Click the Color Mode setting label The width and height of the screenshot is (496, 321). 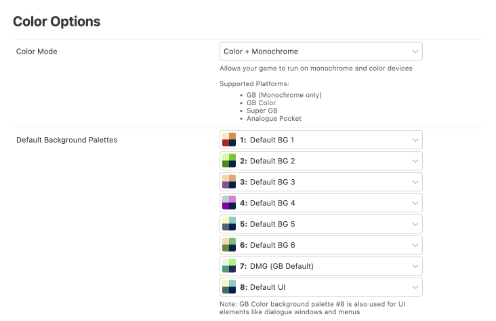37,52
